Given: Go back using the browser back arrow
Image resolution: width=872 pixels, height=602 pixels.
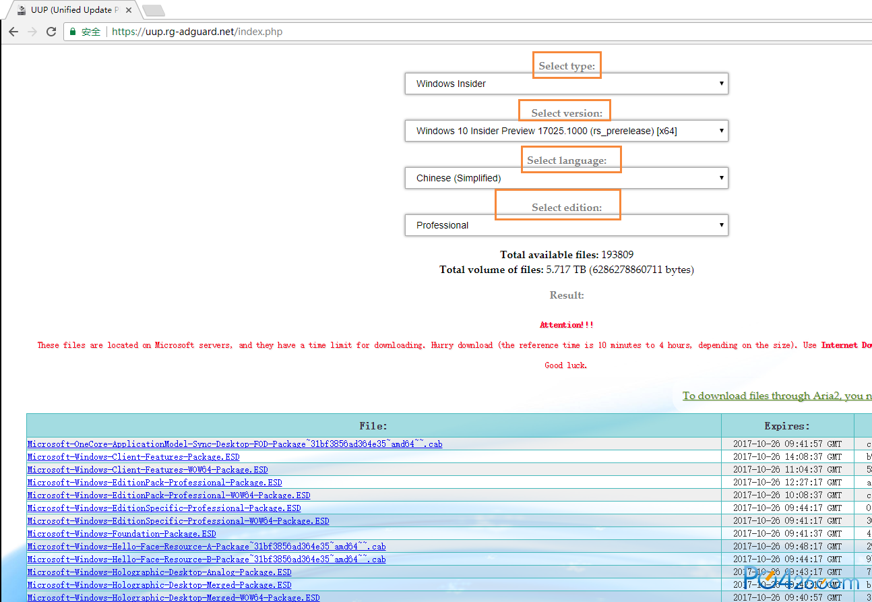Looking at the screenshot, I should point(13,32).
